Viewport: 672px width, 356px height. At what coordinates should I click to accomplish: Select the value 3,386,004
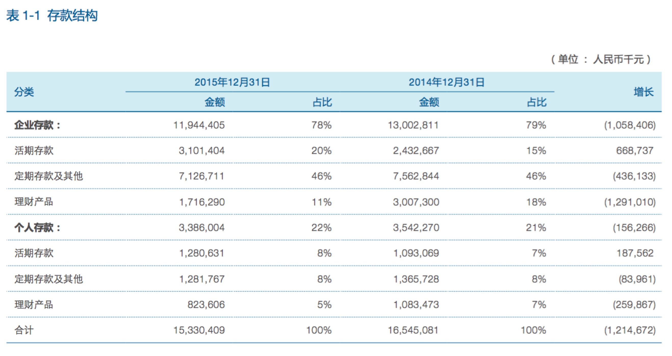tap(202, 228)
